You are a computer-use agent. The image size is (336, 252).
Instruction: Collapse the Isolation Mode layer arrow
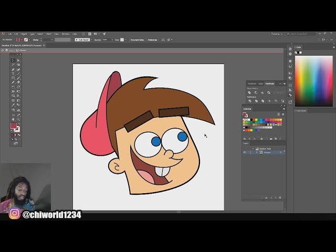(253, 149)
